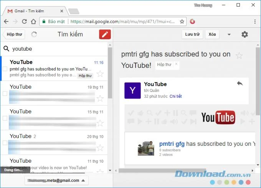Star the 19 thg 11 YouTube email
The width and height of the screenshot is (261, 188).
pos(100,98)
